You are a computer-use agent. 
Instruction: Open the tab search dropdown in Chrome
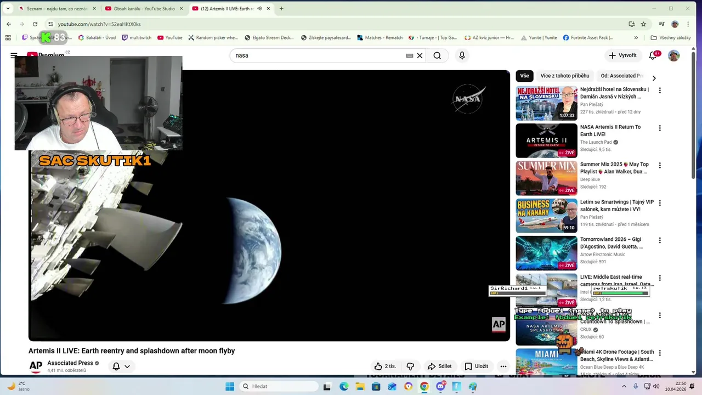[x=8, y=9]
